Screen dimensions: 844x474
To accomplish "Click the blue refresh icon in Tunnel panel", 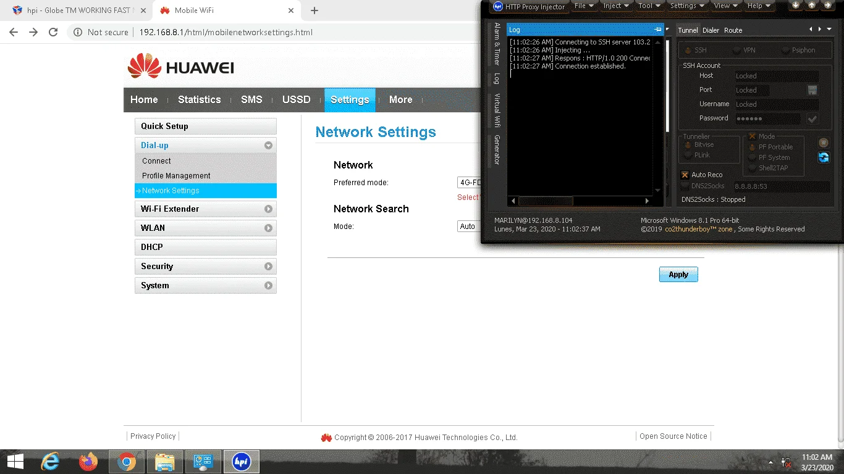I will (x=824, y=157).
